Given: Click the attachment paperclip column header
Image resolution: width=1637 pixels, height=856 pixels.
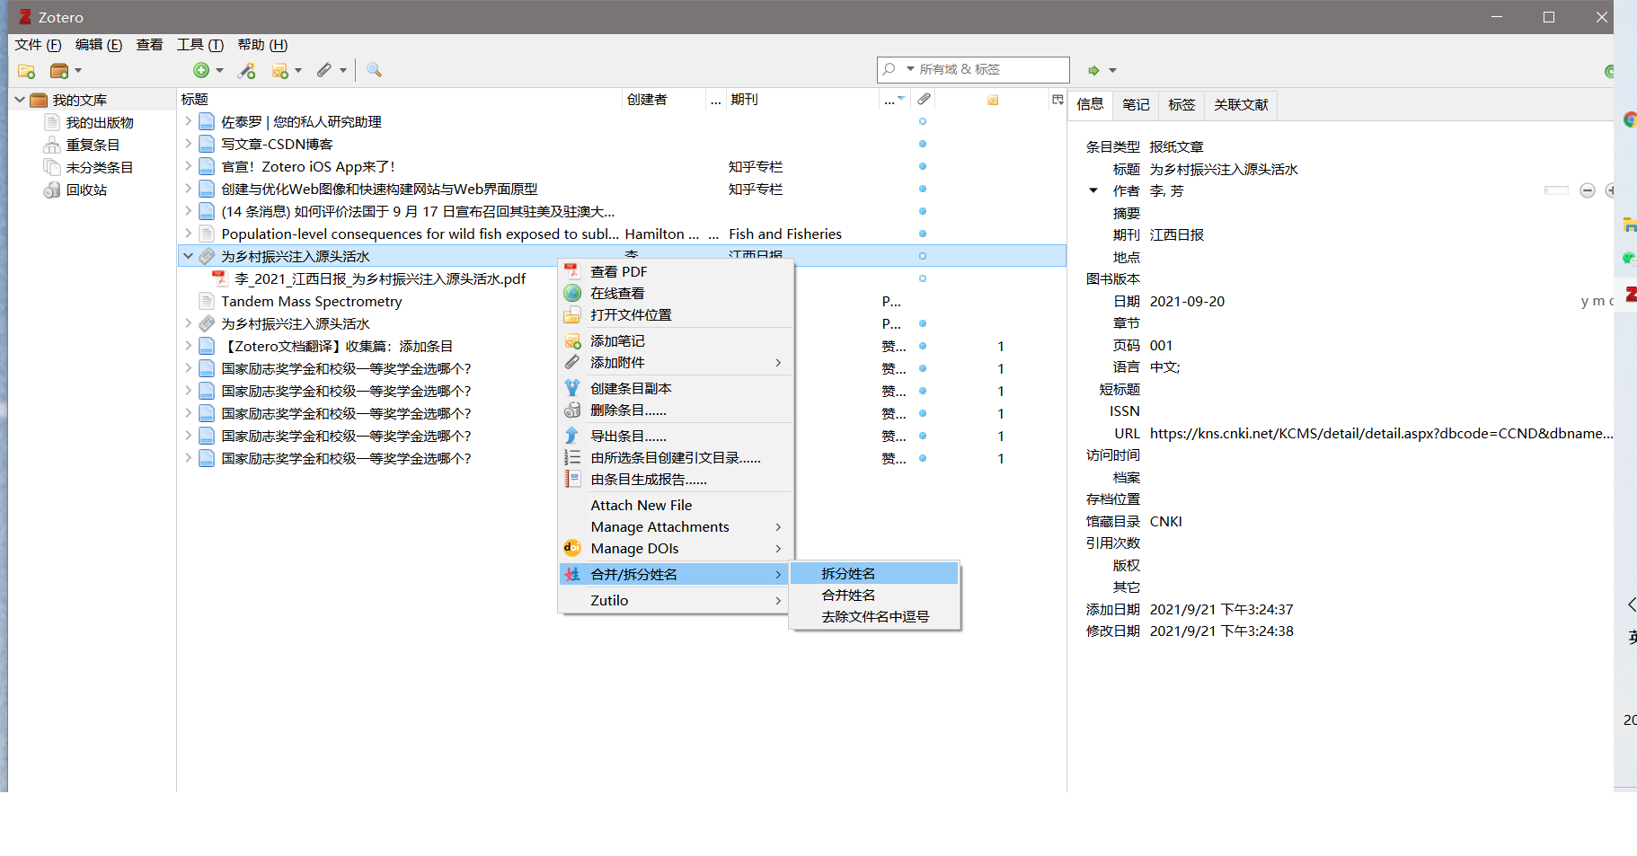Looking at the screenshot, I should (924, 100).
